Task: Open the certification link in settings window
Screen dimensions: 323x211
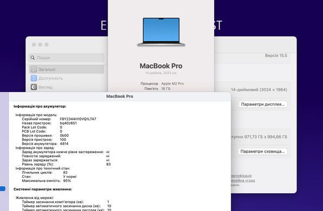Action: point(241,175)
